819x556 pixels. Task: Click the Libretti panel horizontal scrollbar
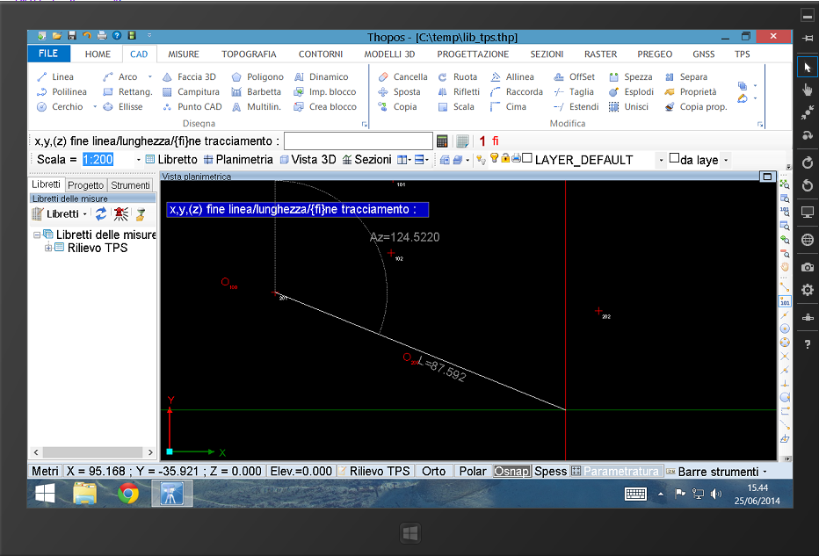point(93,452)
